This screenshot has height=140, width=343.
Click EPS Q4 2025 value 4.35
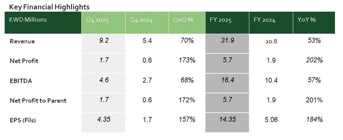[103, 120]
